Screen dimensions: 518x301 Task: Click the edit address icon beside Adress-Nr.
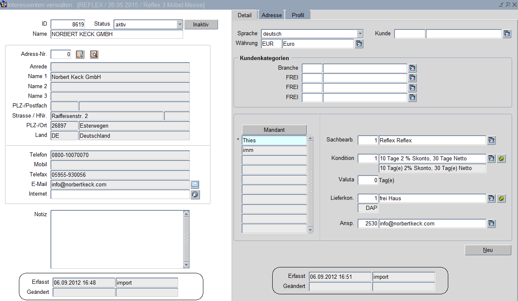(x=80, y=54)
